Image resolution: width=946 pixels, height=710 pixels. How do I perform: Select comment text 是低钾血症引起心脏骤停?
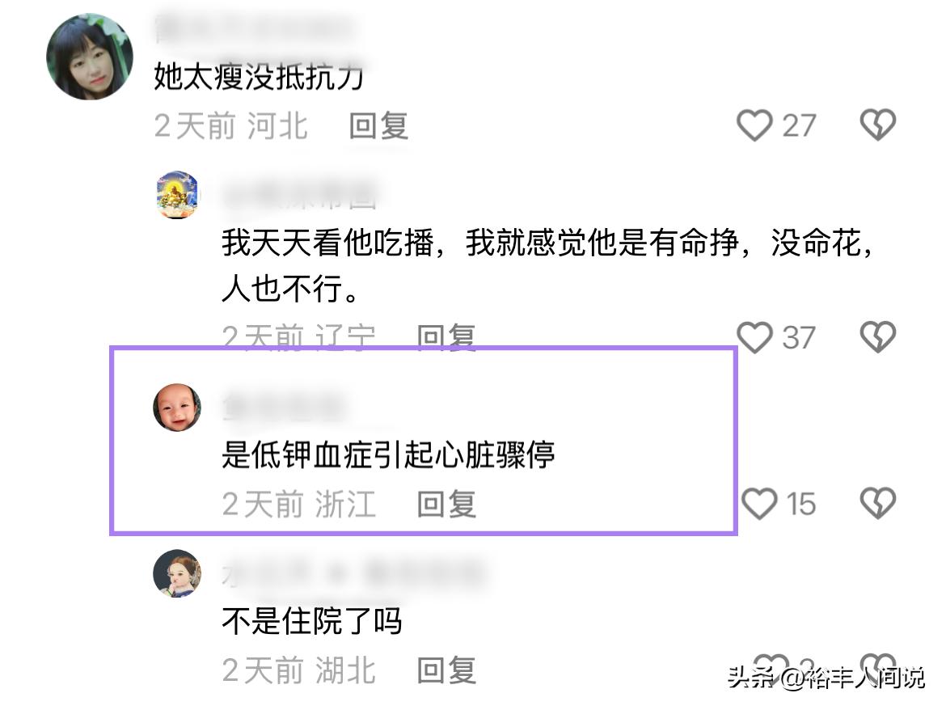pyautogui.click(x=388, y=454)
